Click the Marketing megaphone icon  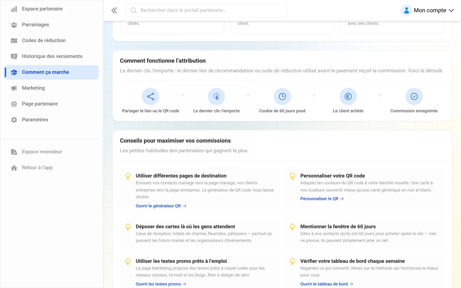(14, 88)
